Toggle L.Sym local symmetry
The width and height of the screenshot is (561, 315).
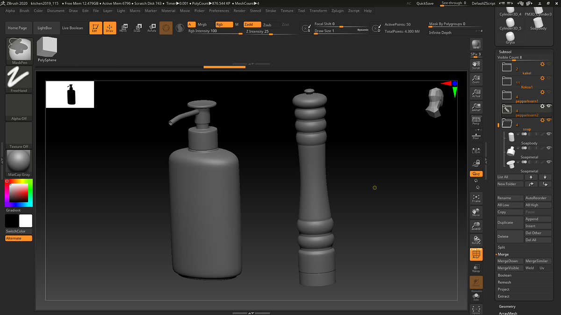[x=476, y=150]
